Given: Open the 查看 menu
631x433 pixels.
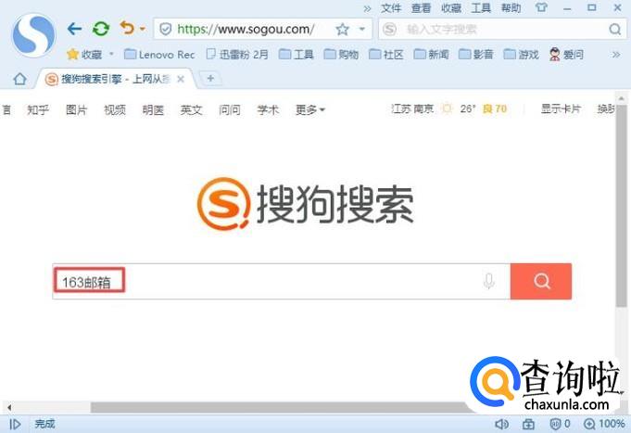Looking at the screenshot, I should (x=421, y=8).
